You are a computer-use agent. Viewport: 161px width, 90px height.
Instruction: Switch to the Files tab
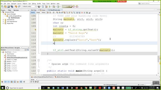(x=10, y=10)
